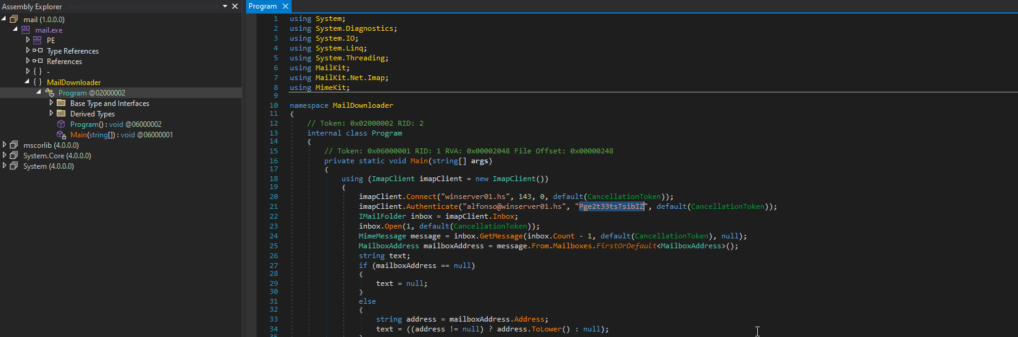The width and height of the screenshot is (1018, 337).
Task: Select Derived Types tree item
Action: click(x=92, y=114)
